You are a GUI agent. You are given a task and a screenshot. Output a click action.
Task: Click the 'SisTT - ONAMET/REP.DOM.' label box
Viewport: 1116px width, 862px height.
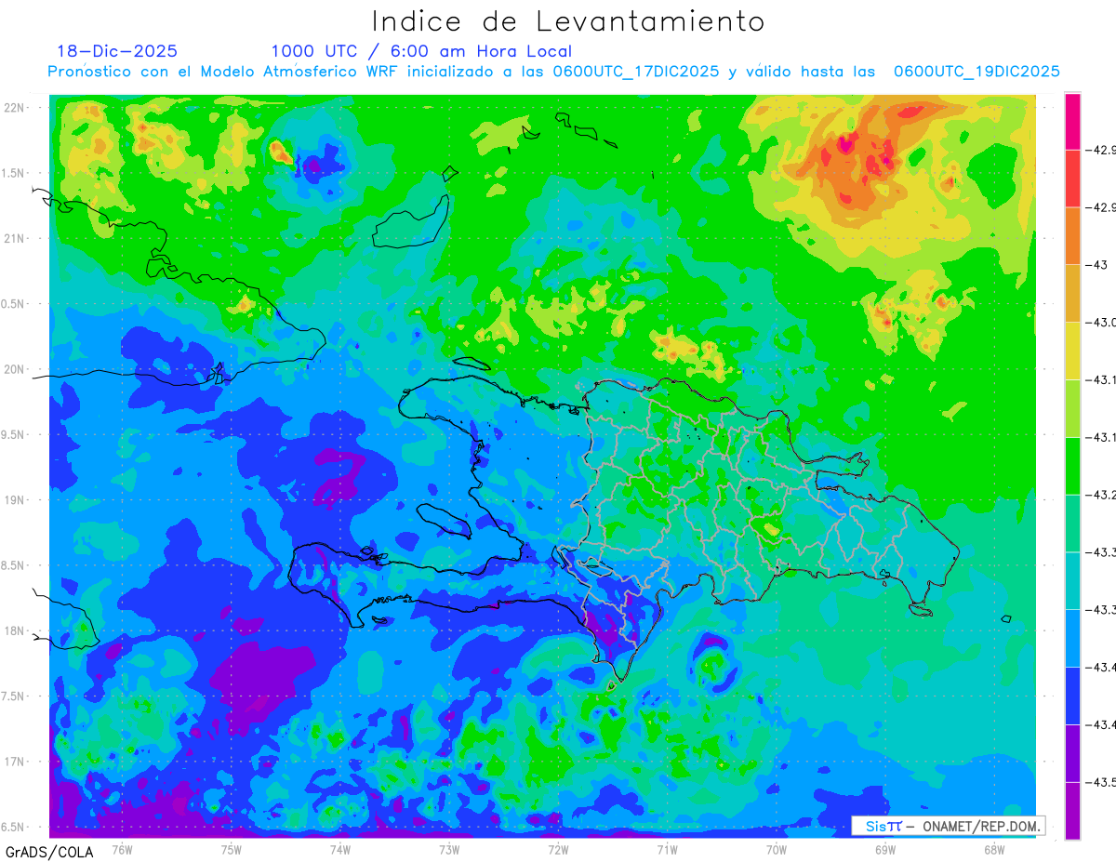click(948, 826)
